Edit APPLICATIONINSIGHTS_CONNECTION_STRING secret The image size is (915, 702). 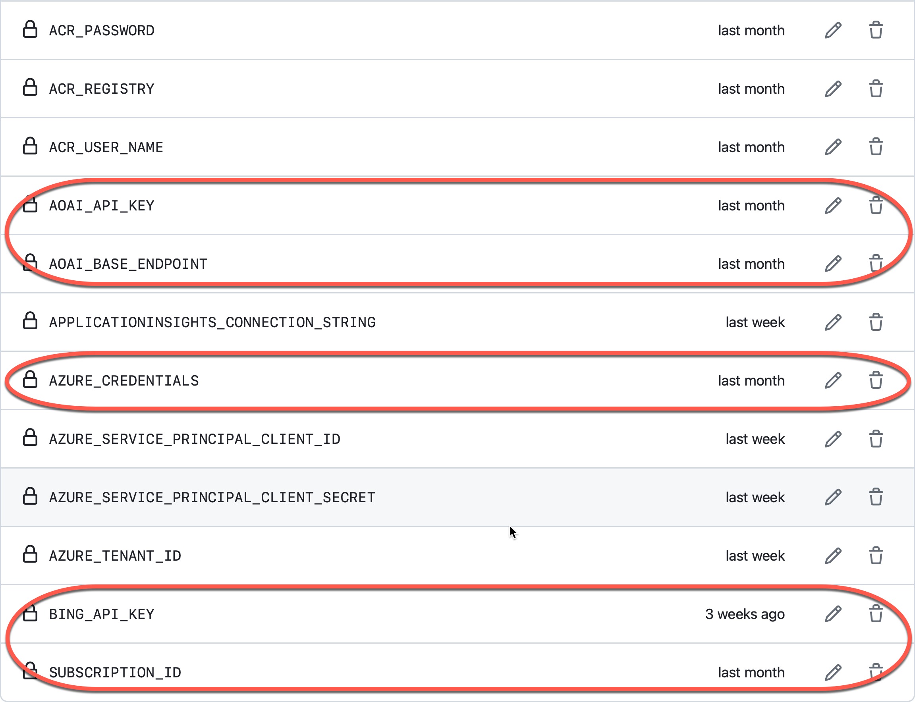pyautogui.click(x=833, y=322)
